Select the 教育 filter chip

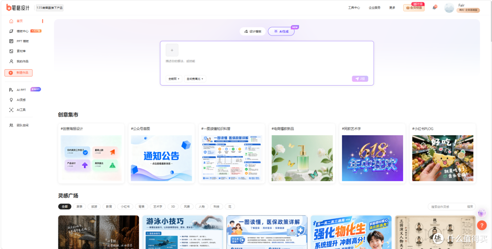pos(109,207)
